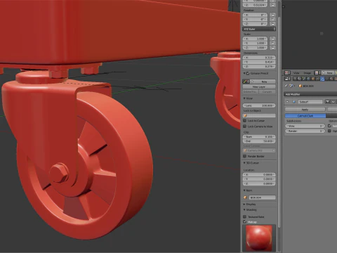Enable Textured Solid checkbox
Viewport: 337px width, 253px height.
point(245,216)
